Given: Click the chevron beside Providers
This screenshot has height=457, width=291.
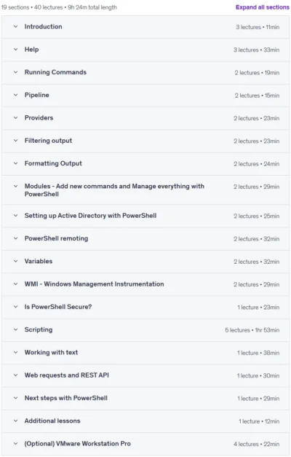Looking at the screenshot, I should tap(16, 118).
